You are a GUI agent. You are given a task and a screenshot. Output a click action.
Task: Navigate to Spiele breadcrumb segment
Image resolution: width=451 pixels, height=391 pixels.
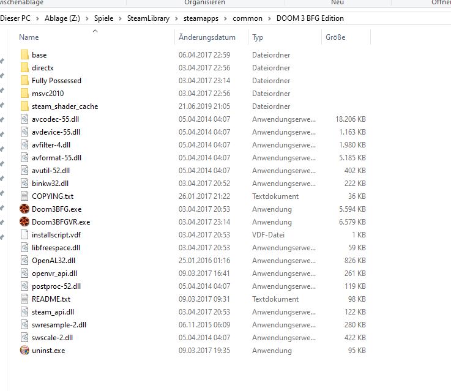pos(103,18)
